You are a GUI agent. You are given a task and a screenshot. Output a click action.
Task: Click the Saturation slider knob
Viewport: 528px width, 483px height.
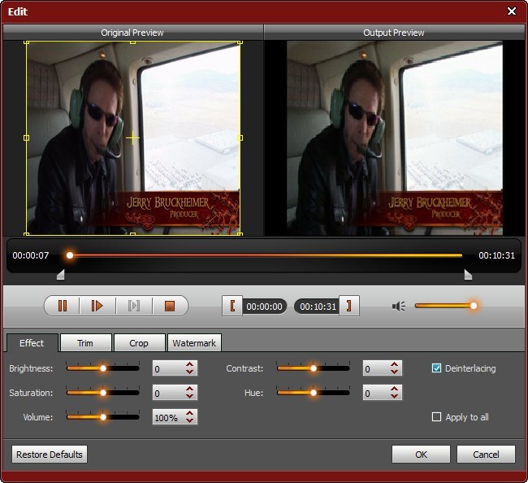click(103, 393)
